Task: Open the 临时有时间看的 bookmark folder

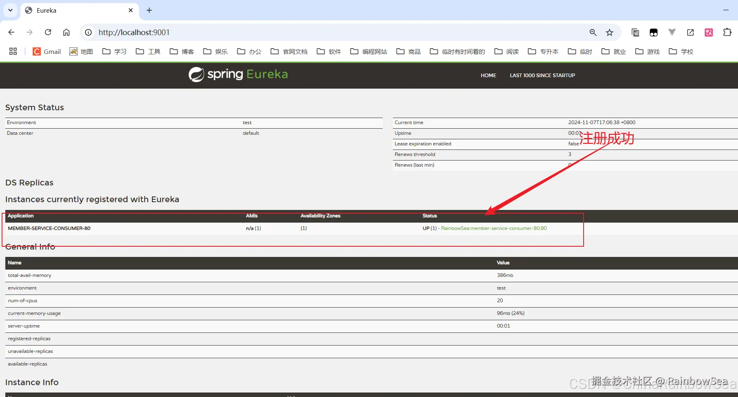Action: [x=457, y=51]
